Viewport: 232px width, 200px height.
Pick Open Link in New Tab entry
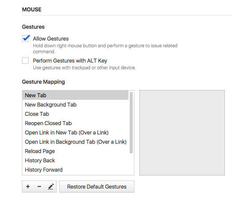(x=75, y=132)
